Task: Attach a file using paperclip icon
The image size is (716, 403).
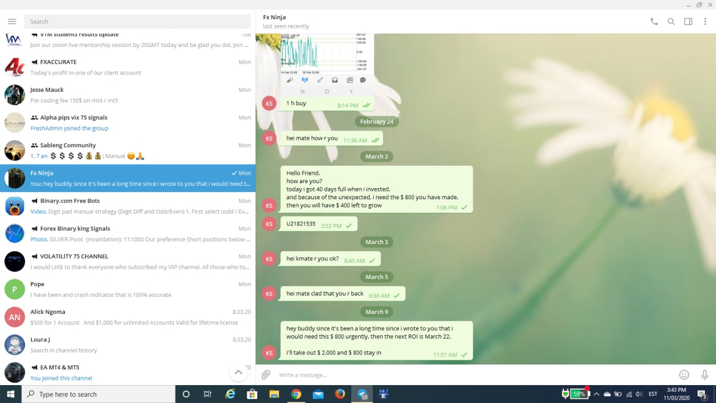Action: click(266, 374)
